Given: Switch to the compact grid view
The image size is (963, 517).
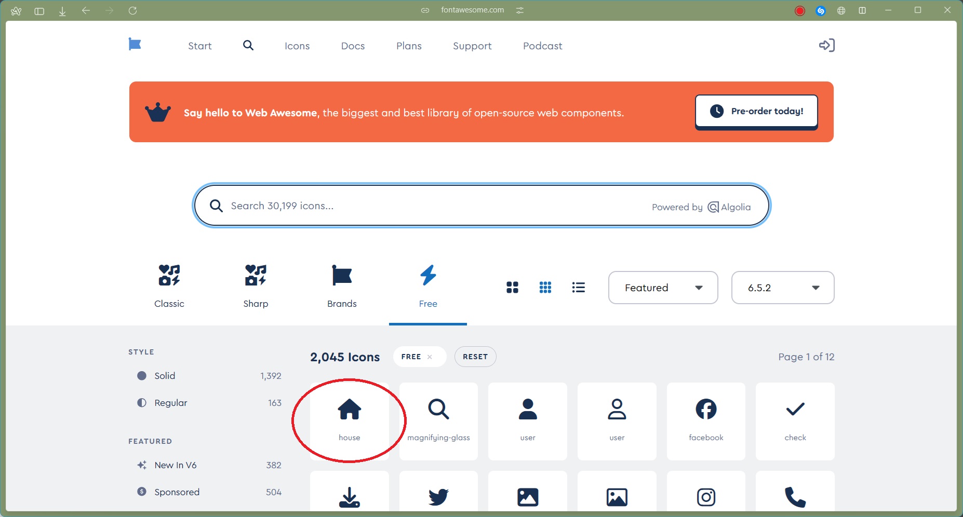Looking at the screenshot, I should click(x=545, y=288).
